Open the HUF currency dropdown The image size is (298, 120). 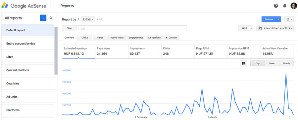[246, 28]
